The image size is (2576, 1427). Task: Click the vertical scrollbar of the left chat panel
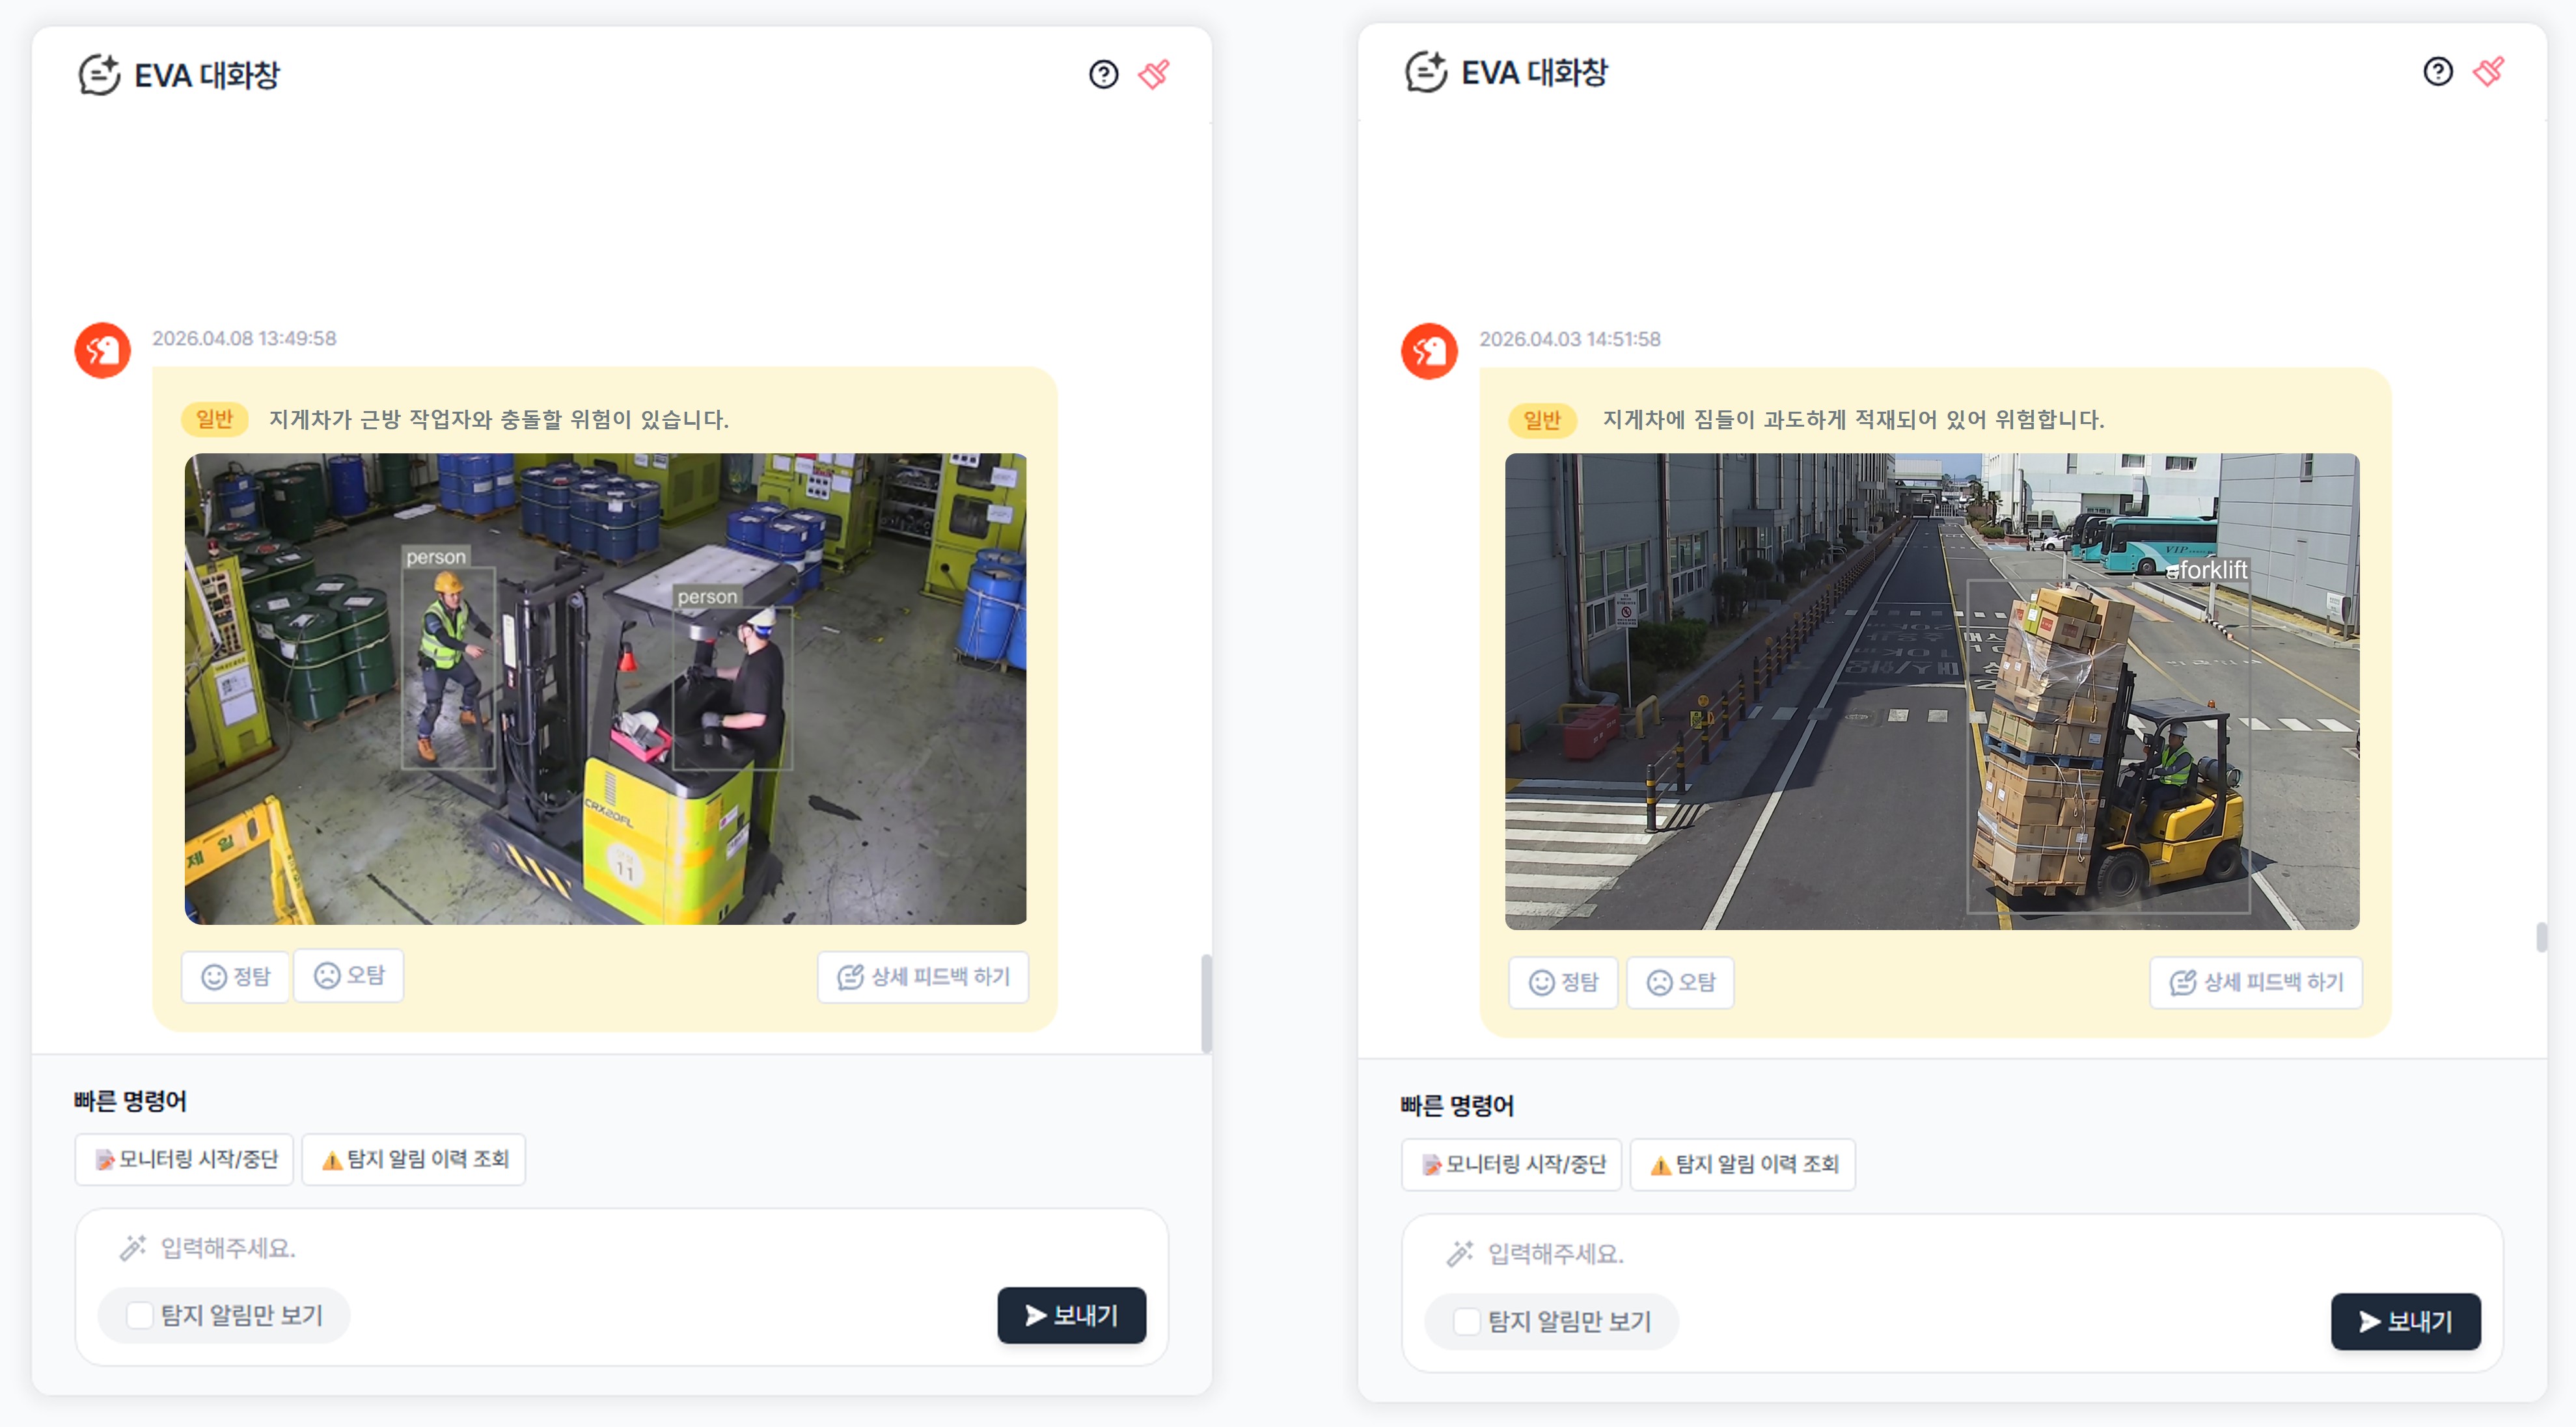[x=1208, y=999]
